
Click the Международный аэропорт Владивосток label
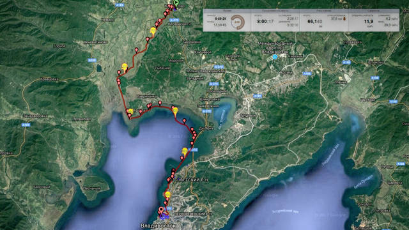275,47
